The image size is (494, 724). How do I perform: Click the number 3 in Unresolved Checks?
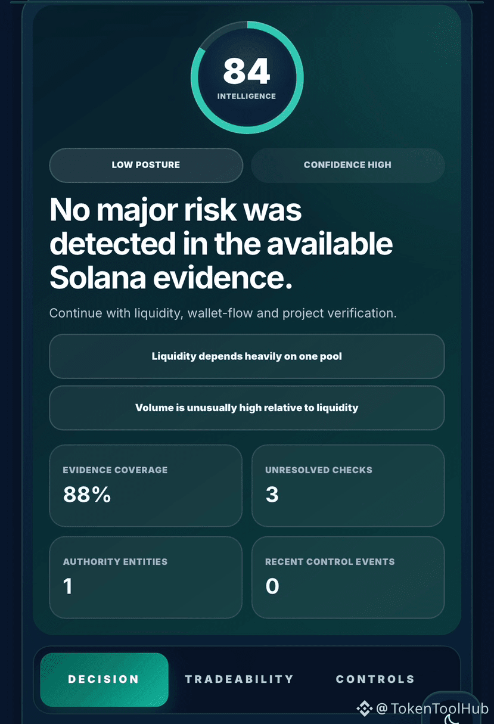(x=272, y=495)
